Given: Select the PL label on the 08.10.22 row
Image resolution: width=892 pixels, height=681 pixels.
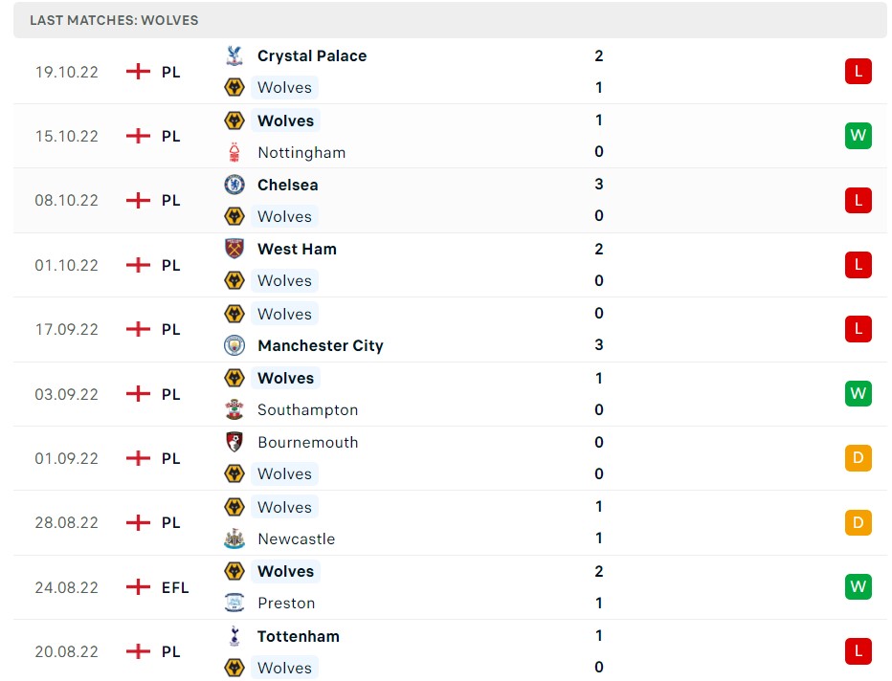Looking at the screenshot, I should click(x=170, y=200).
